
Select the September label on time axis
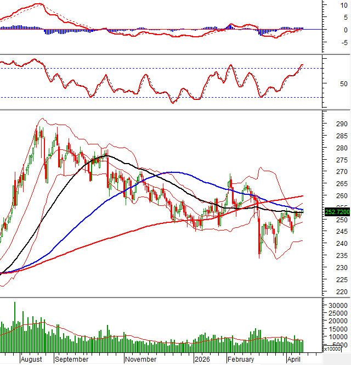72,360
